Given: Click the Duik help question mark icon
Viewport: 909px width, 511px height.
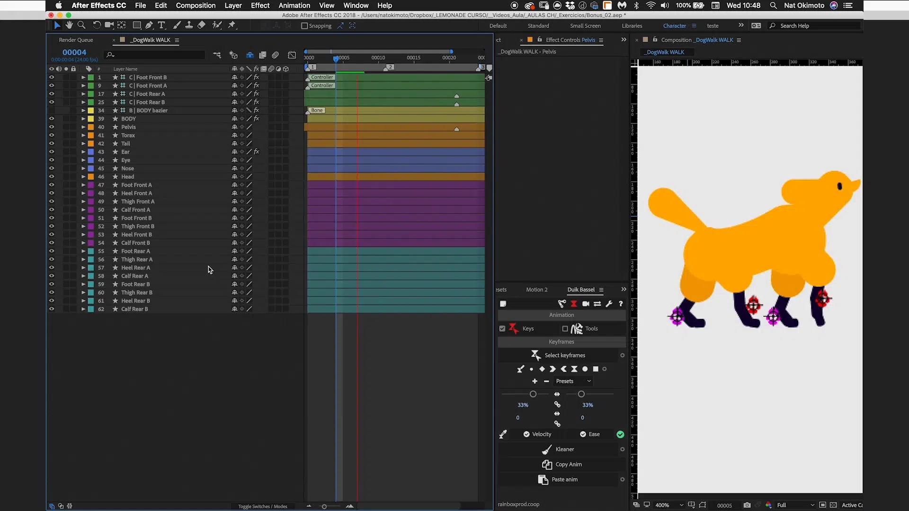Looking at the screenshot, I should (x=621, y=304).
